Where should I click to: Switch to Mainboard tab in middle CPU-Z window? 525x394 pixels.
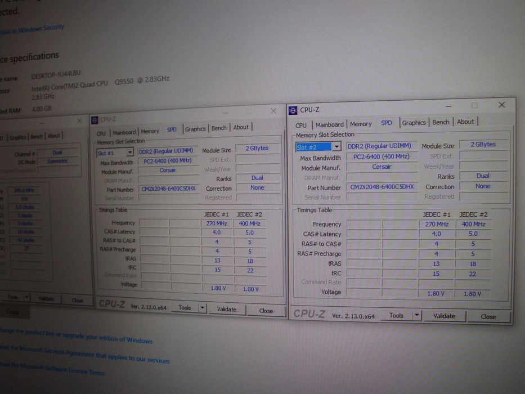click(124, 132)
